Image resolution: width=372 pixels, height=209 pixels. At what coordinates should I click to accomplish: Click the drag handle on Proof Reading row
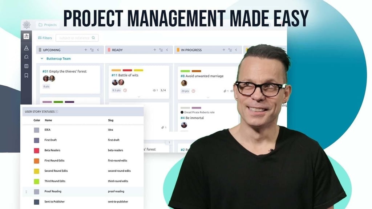click(x=26, y=192)
